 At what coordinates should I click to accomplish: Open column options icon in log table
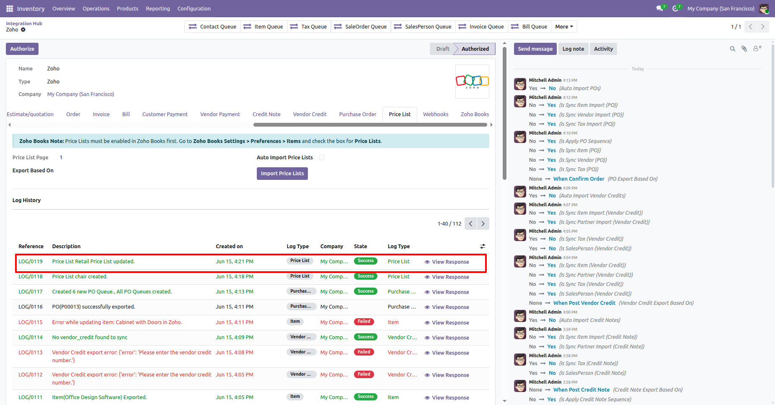point(483,247)
